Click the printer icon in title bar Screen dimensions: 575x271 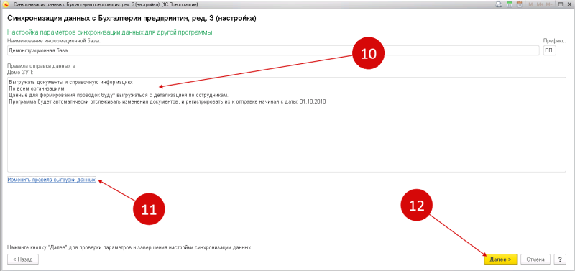(499, 5)
